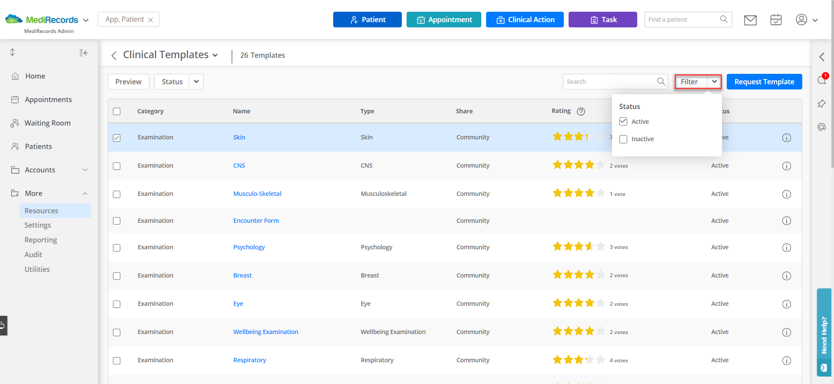Screen dimensions: 834x384
Task: Open the Clinical Templates title dropdown
Action: pyautogui.click(x=215, y=55)
